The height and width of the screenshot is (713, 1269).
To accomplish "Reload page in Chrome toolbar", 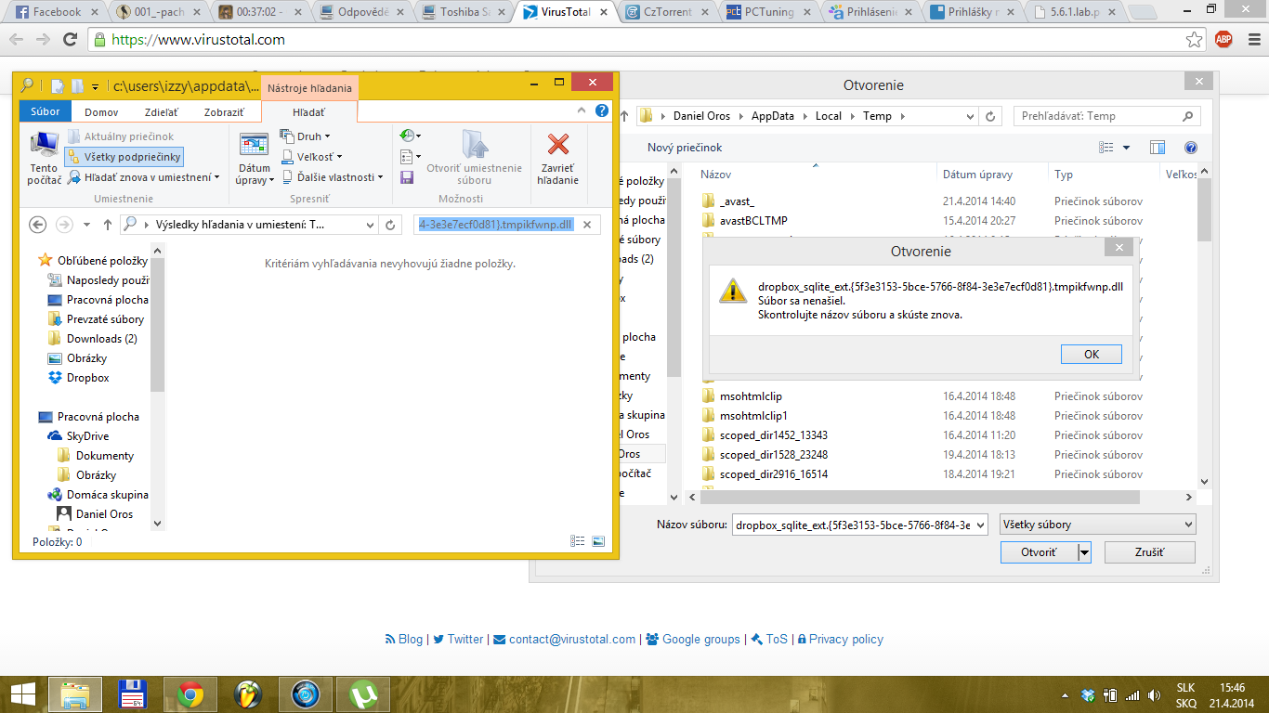I will [x=70, y=40].
